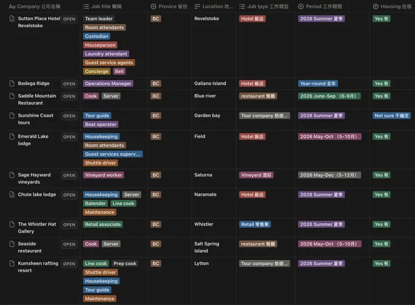
Task: Click the 2026 June-Sep period tag
Action: click(x=329, y=96)
